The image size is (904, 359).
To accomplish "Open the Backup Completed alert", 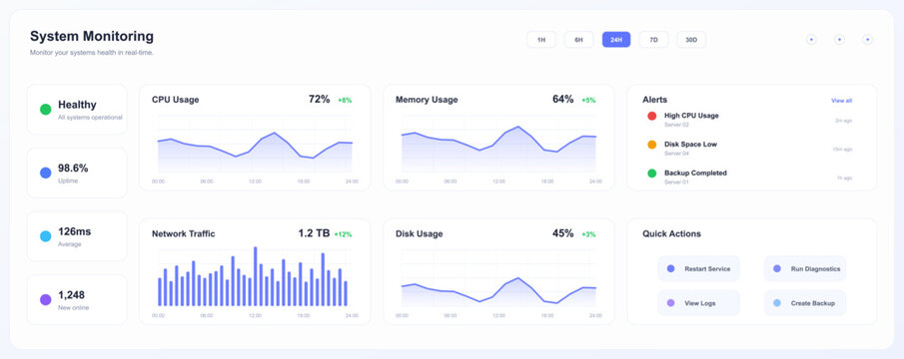I will [x=749, y=177].
